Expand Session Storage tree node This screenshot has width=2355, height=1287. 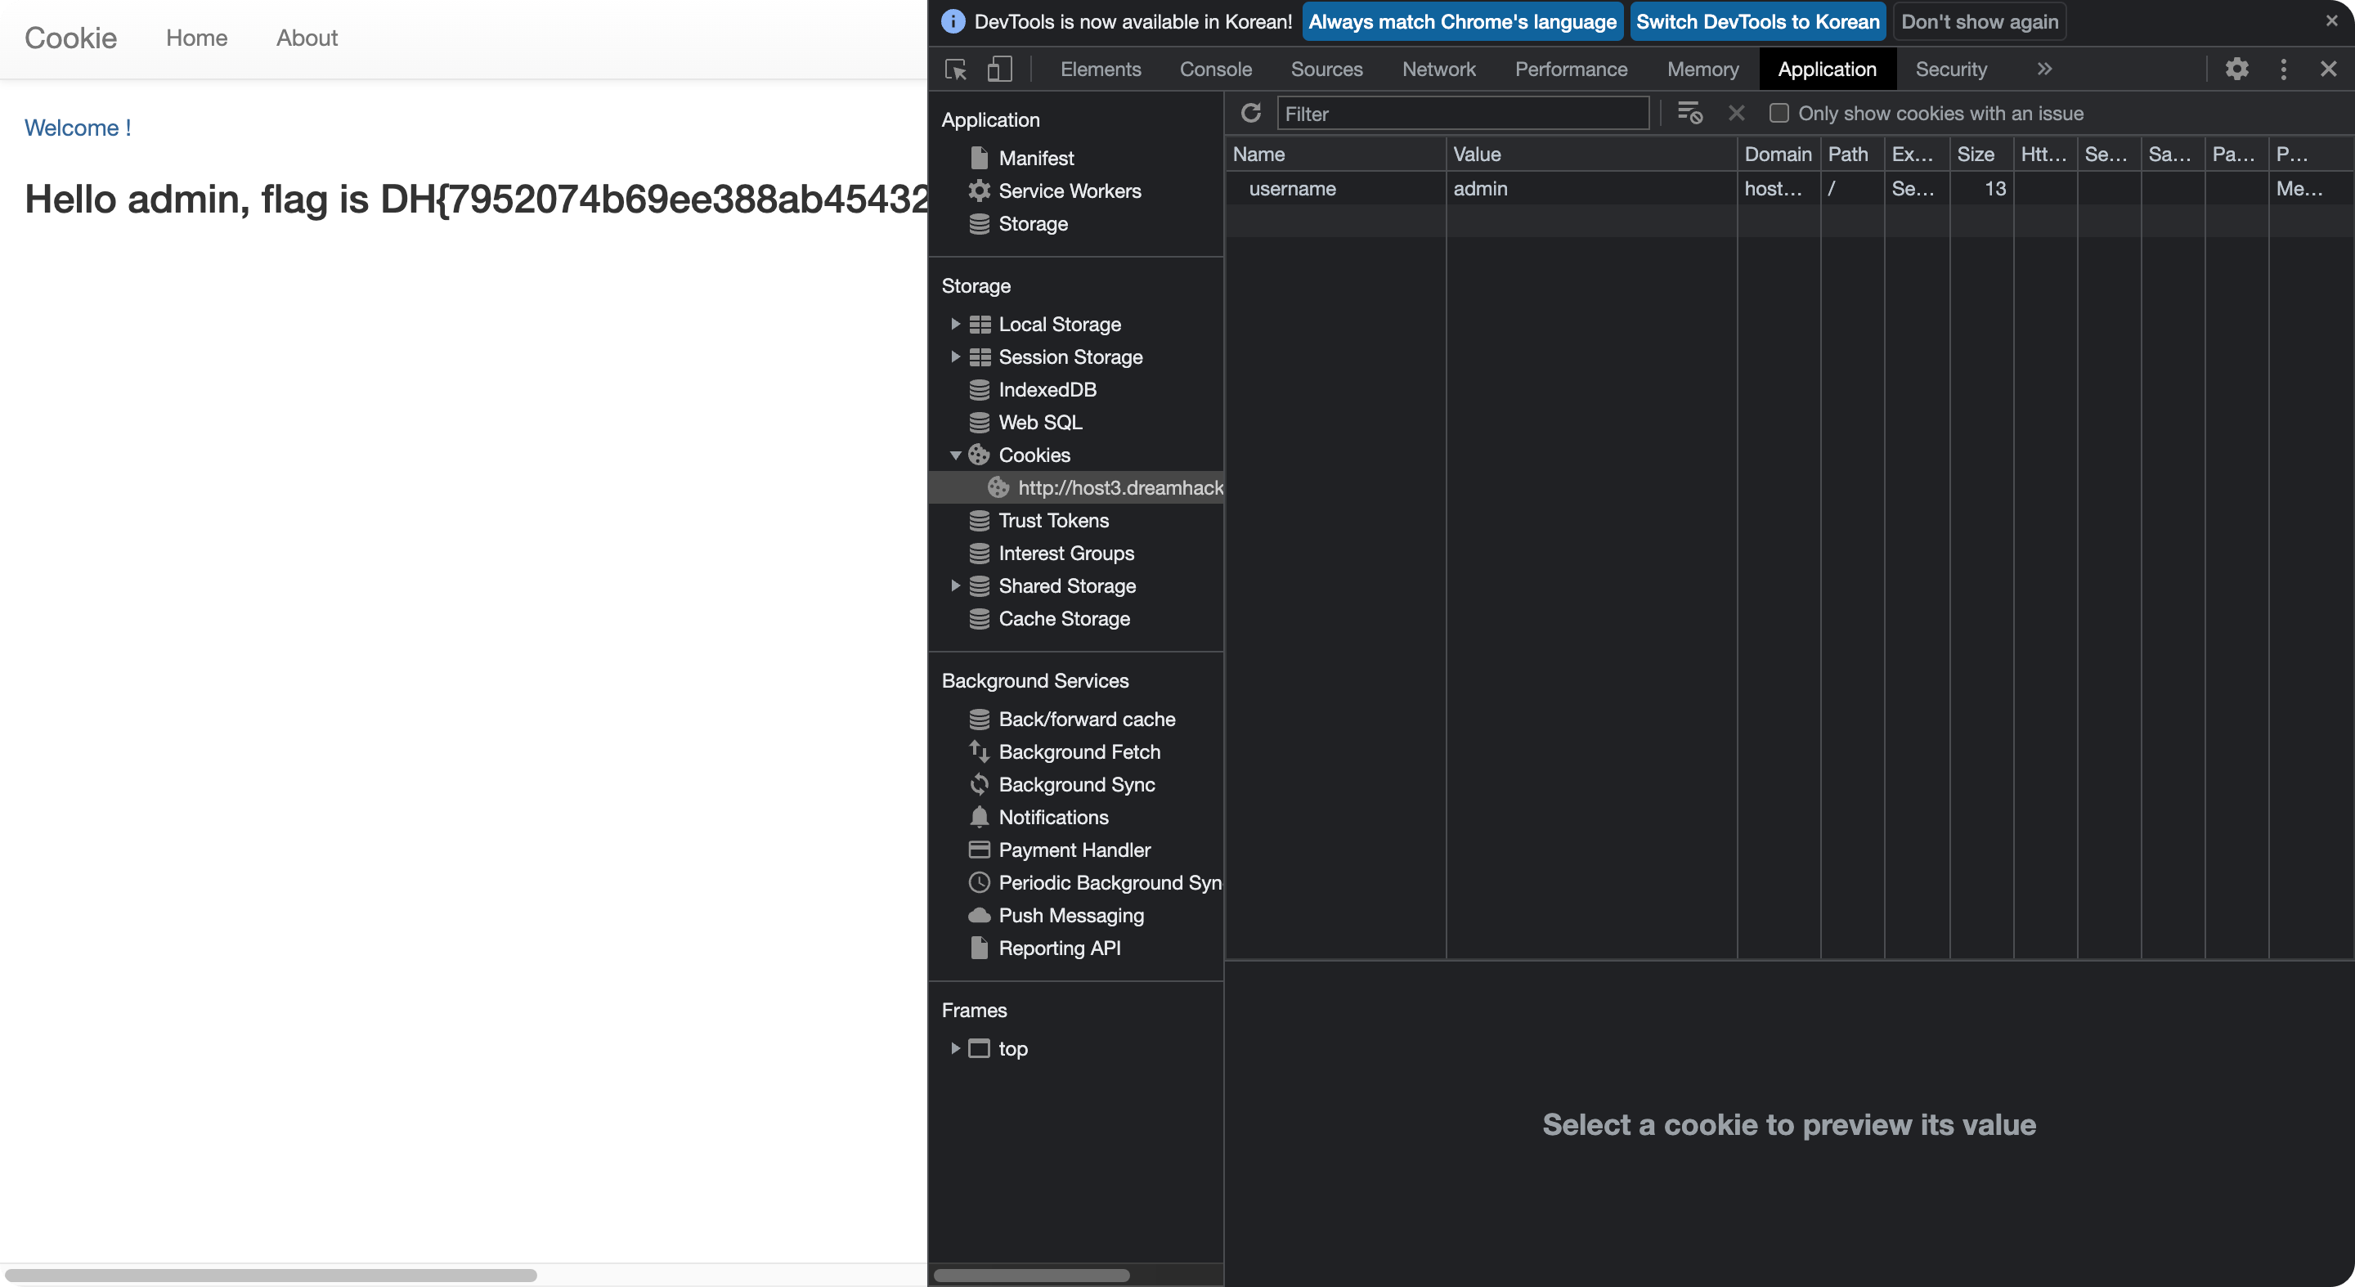coord(954,357)
